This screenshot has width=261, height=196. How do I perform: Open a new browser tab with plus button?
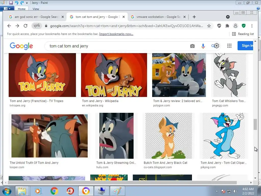[194, 17]
